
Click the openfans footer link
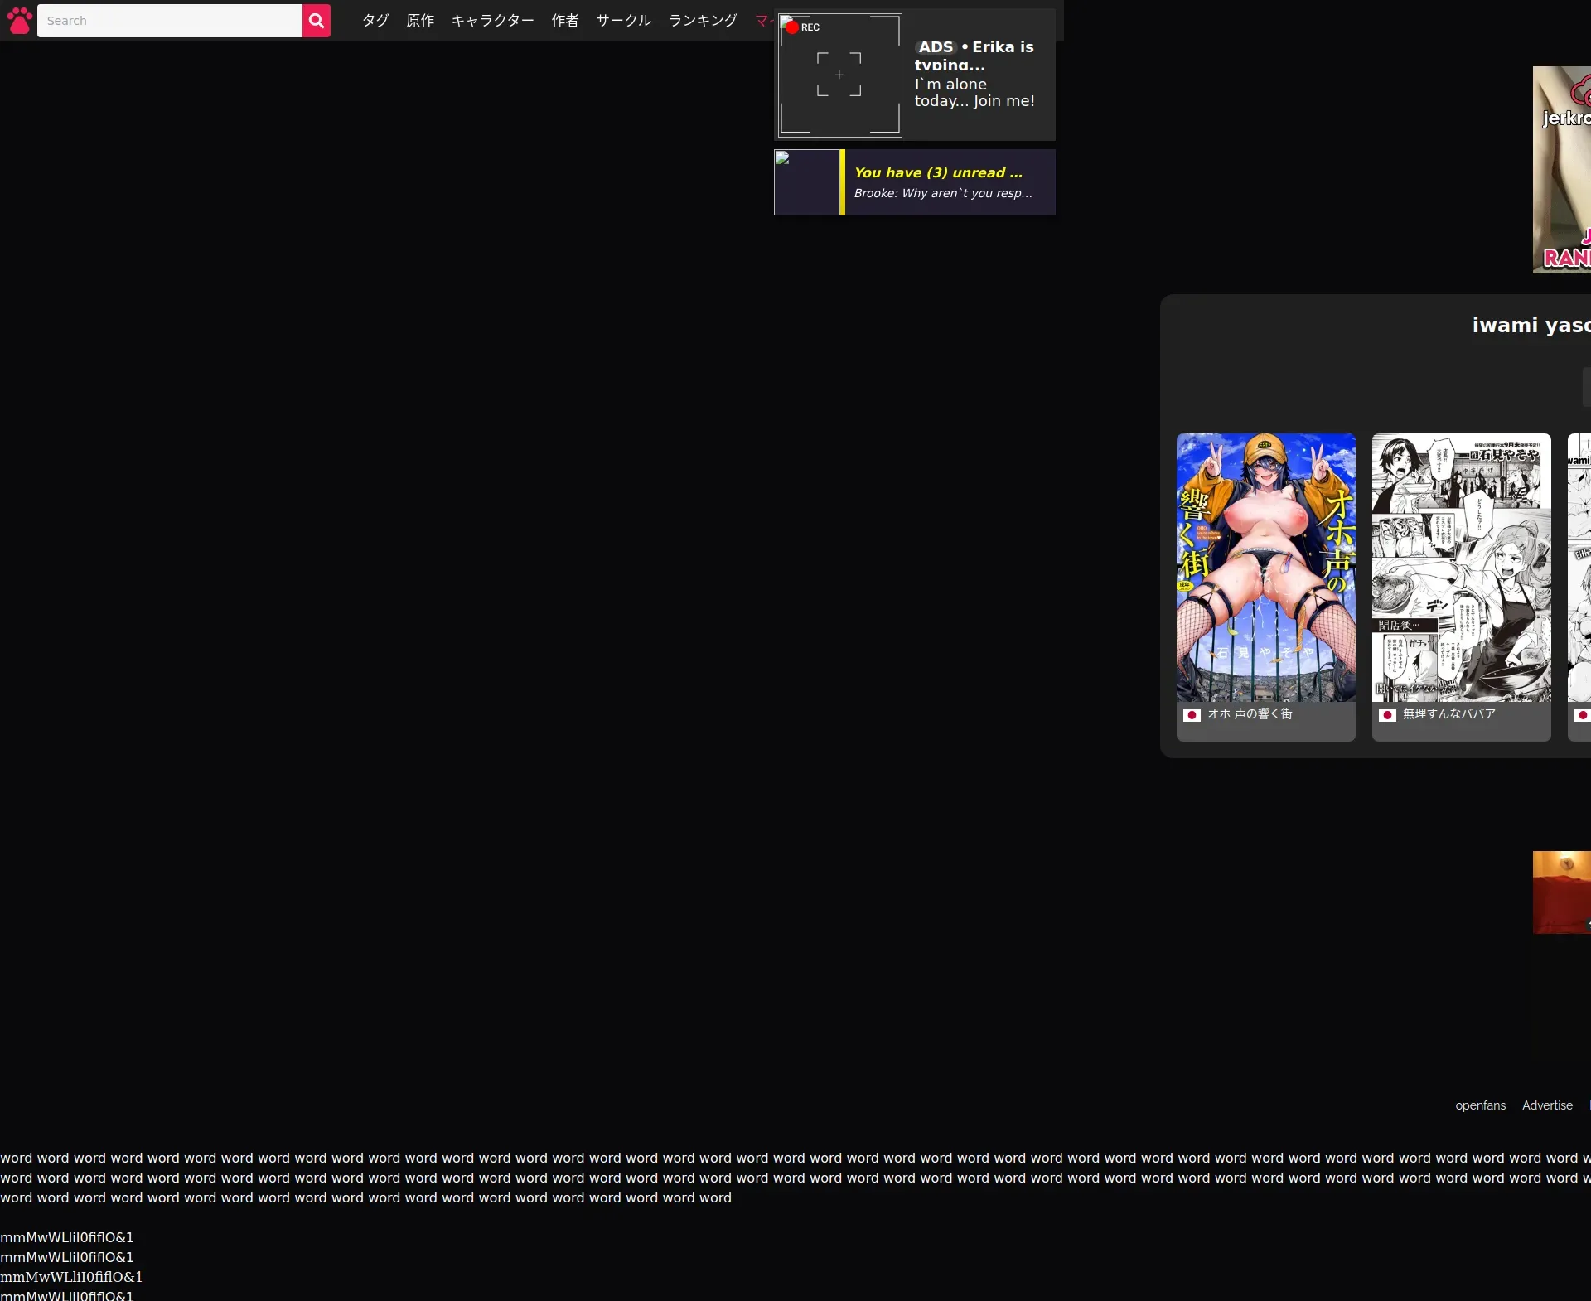pyautogui.click(x=1480, y=1105)
